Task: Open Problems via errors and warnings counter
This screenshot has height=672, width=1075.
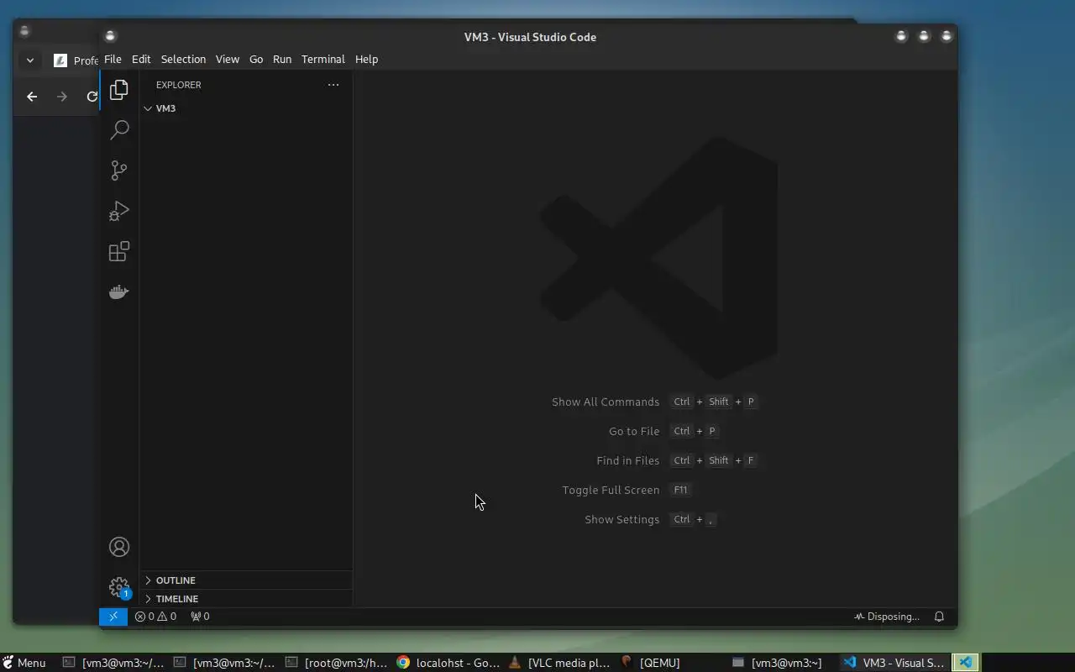Action: [156, 617]
